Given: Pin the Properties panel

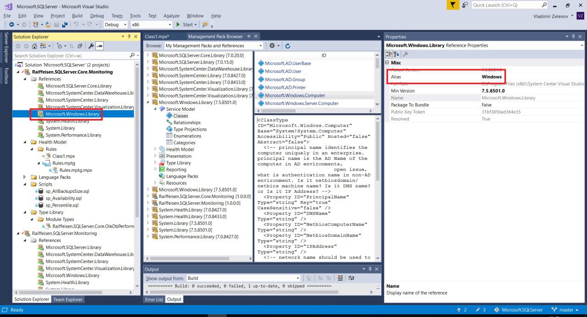Looking at the screenshot, I should tap(573, 37).
